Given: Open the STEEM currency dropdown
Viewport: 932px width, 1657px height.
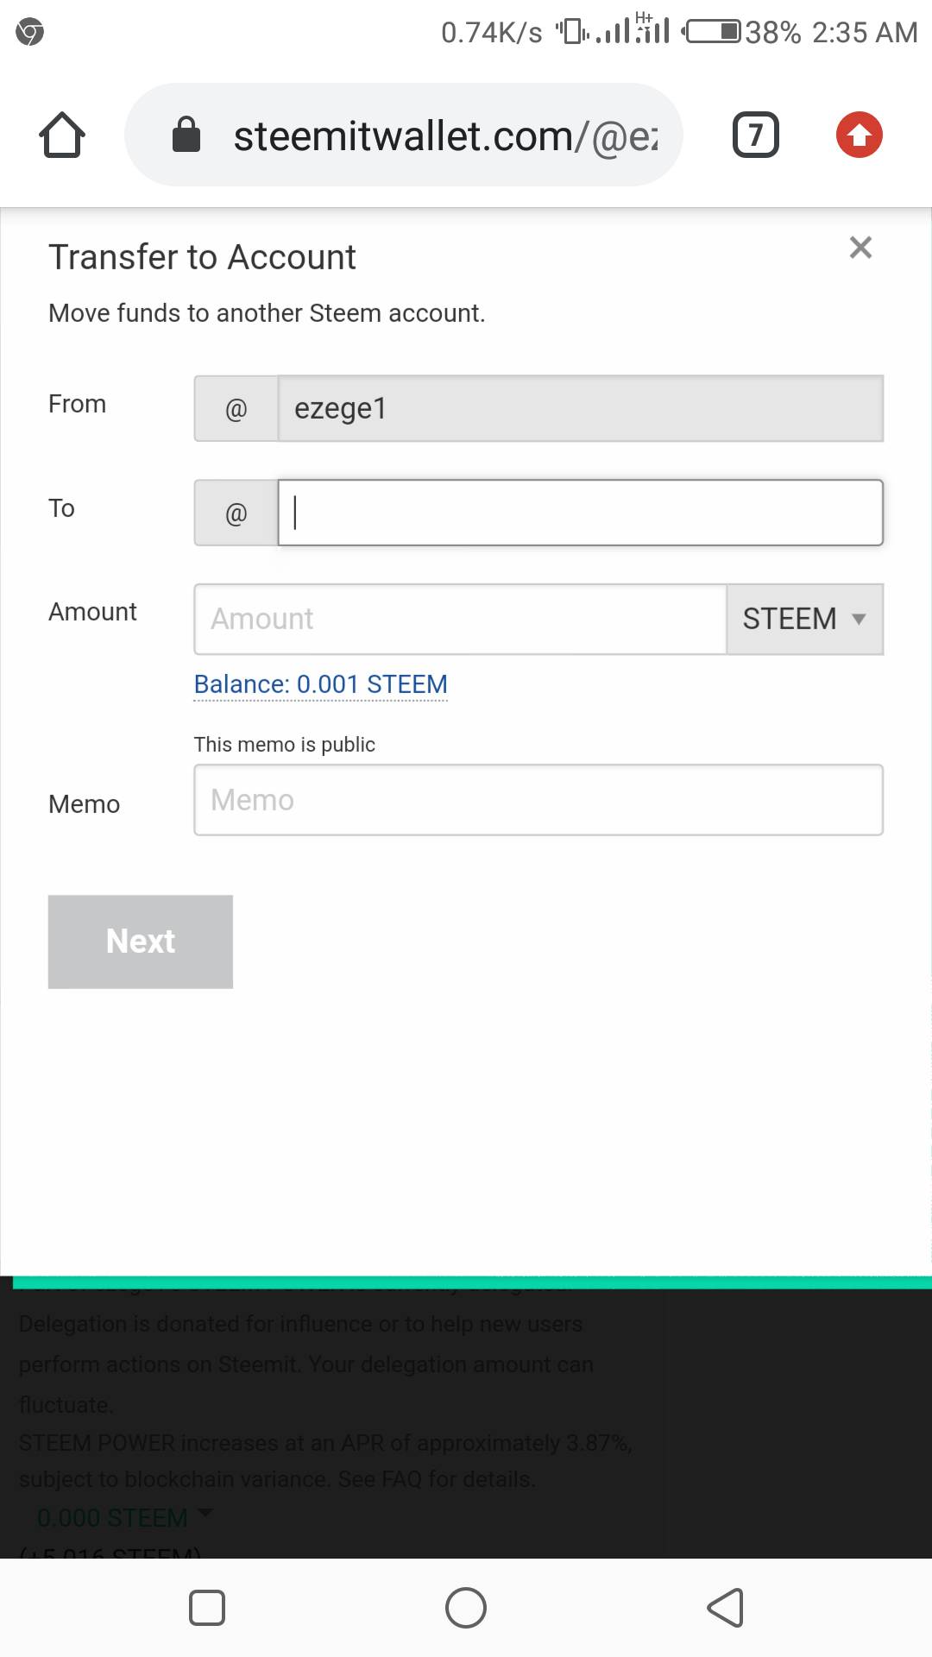Looking at the screenshot, I should tap(805, 619).
